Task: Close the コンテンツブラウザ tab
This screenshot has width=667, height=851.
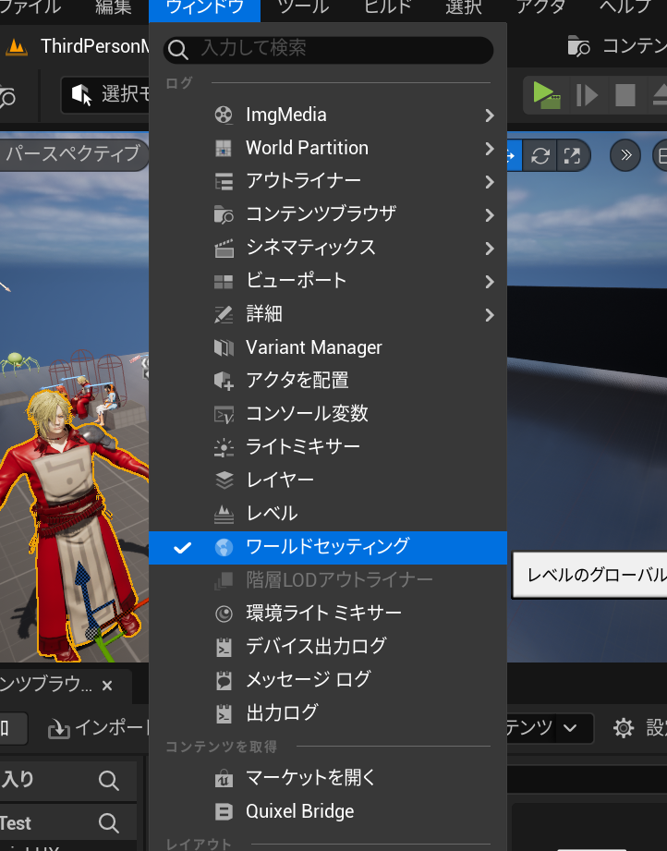Action: [x=107, y=686]
